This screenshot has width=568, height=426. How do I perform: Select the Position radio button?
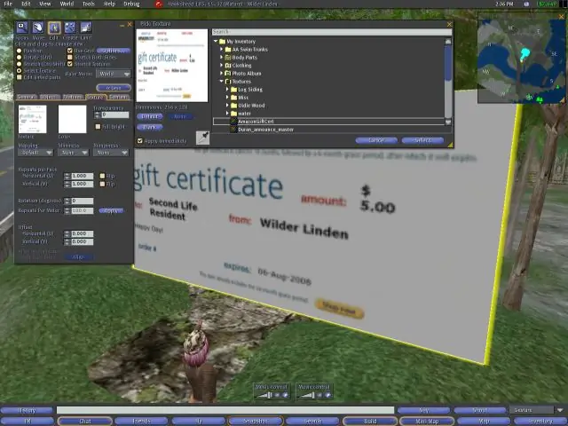(20, 51)
